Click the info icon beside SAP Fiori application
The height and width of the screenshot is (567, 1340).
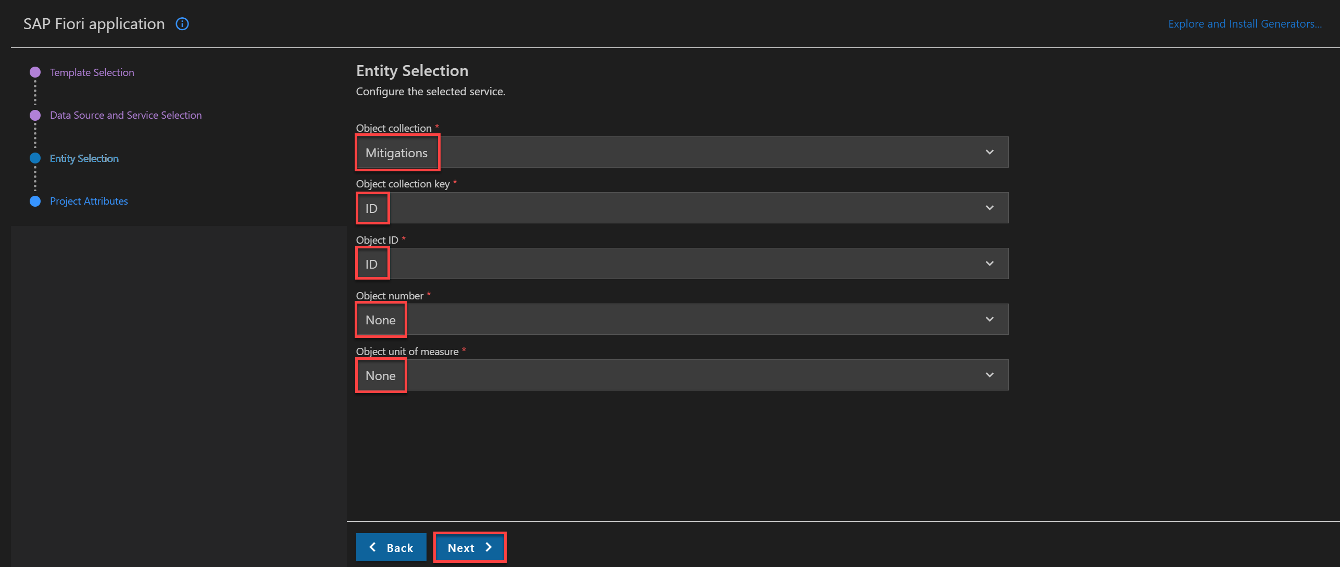(182, 24)
